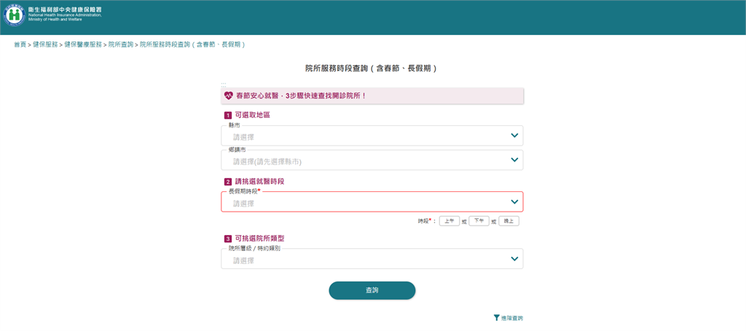
Task: Click the 進階查詢 funnel filter icon
Action: click(496, 318)
